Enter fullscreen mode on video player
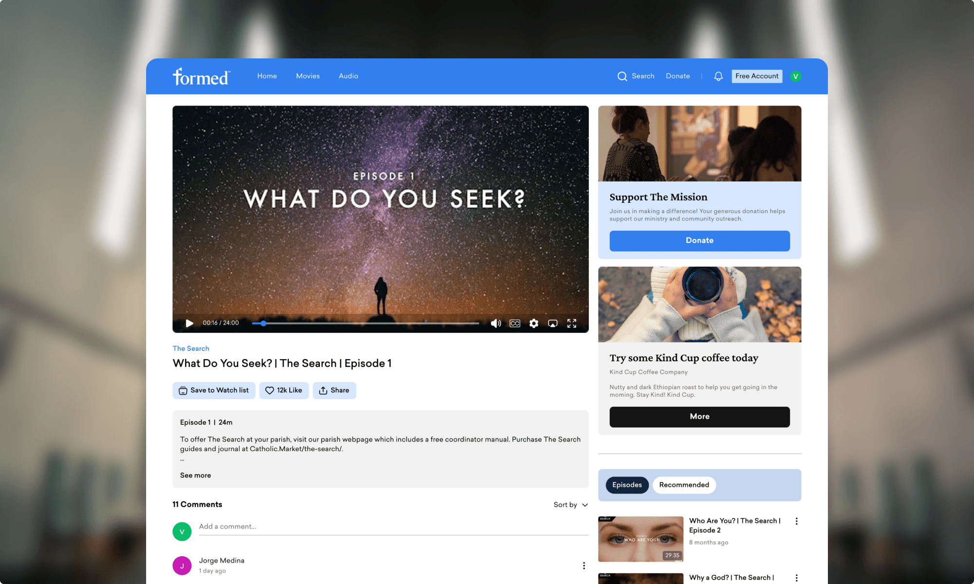 [x=572, y=323]
